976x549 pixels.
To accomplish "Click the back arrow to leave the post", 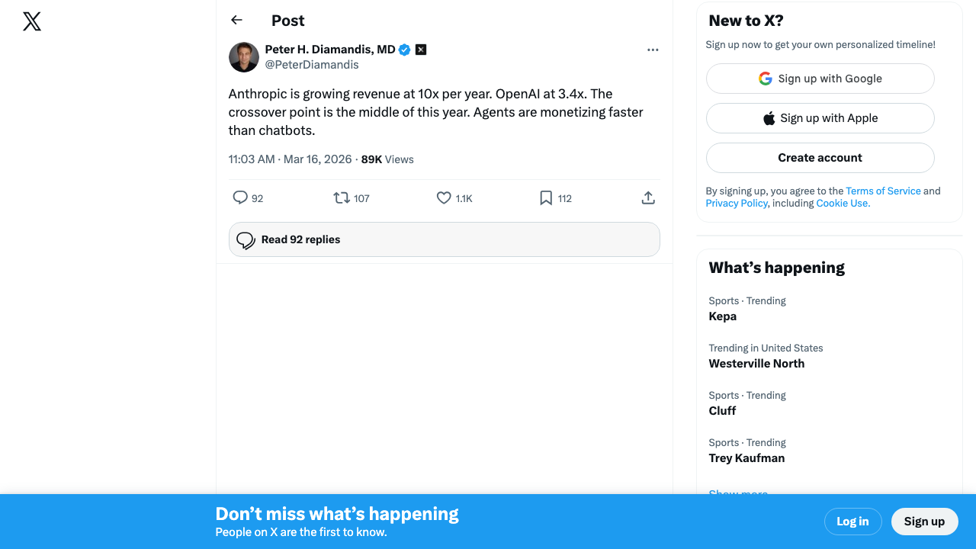I will 236,20.
